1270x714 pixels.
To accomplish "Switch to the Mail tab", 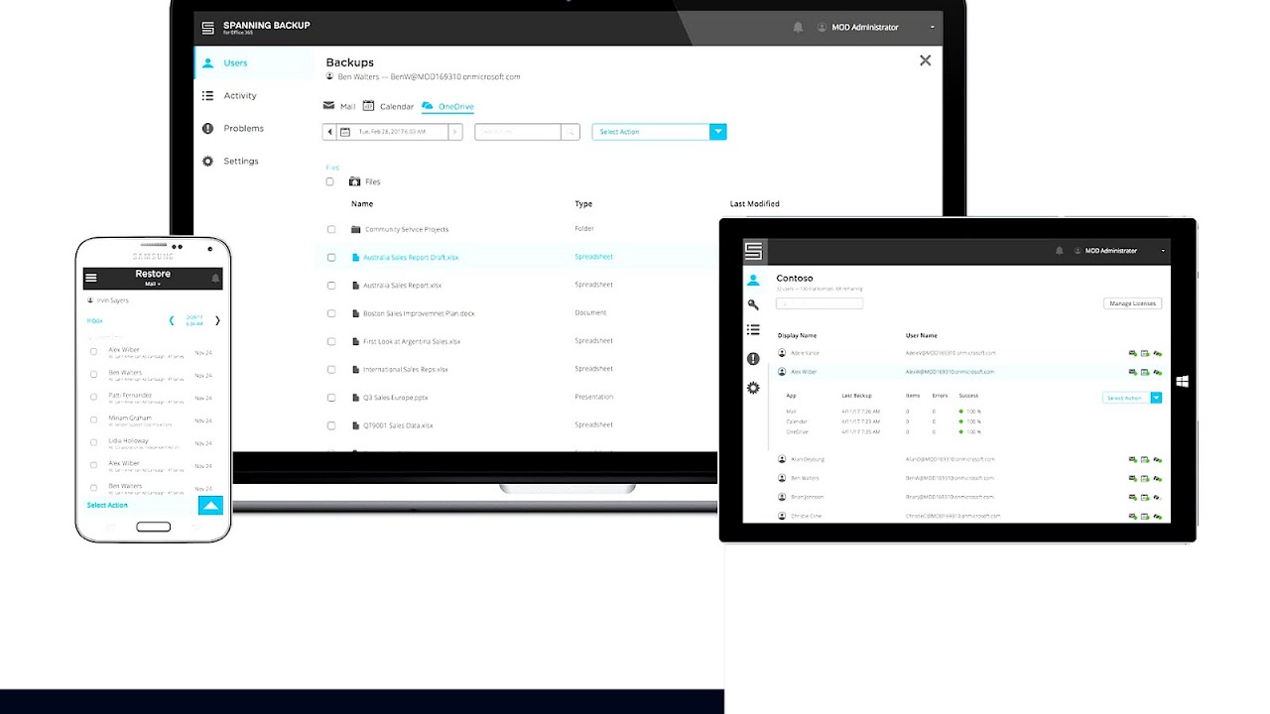I will tap(339, 106).
